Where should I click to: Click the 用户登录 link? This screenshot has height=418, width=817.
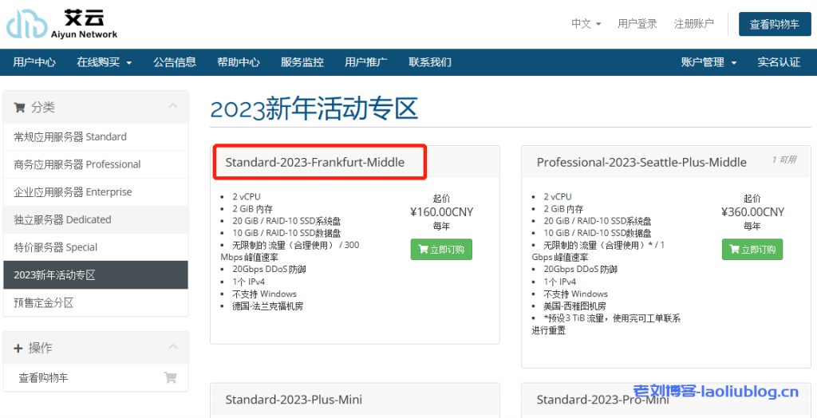[637, 24]
